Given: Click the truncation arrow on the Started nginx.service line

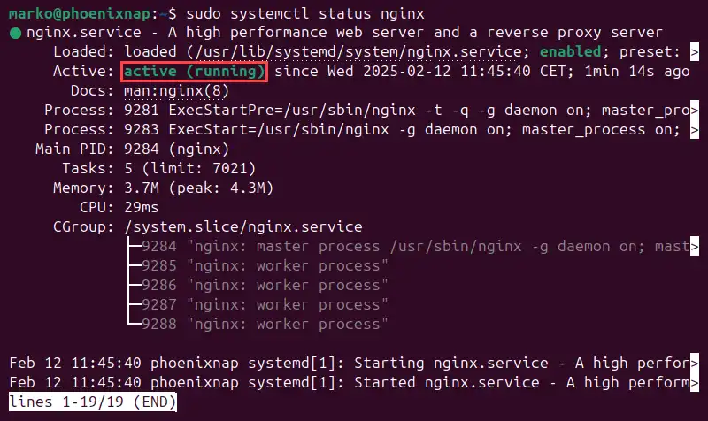Looking at the screenshot, I should (695, 383).
